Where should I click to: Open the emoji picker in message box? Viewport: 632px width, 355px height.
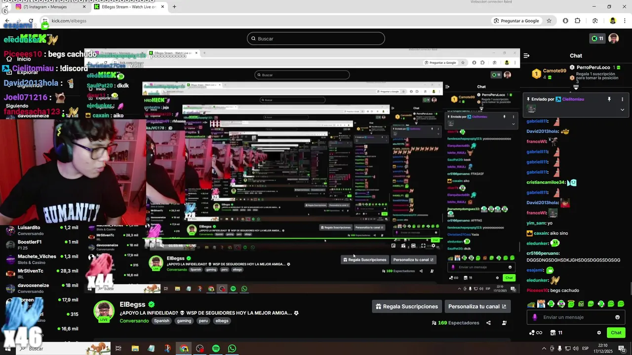pyautogui.click(x=617, y=317)
